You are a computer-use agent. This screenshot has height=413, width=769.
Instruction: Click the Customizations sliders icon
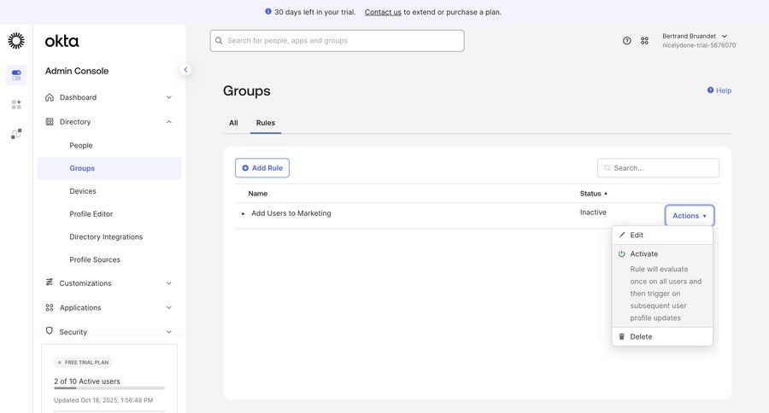pos(49,282)
